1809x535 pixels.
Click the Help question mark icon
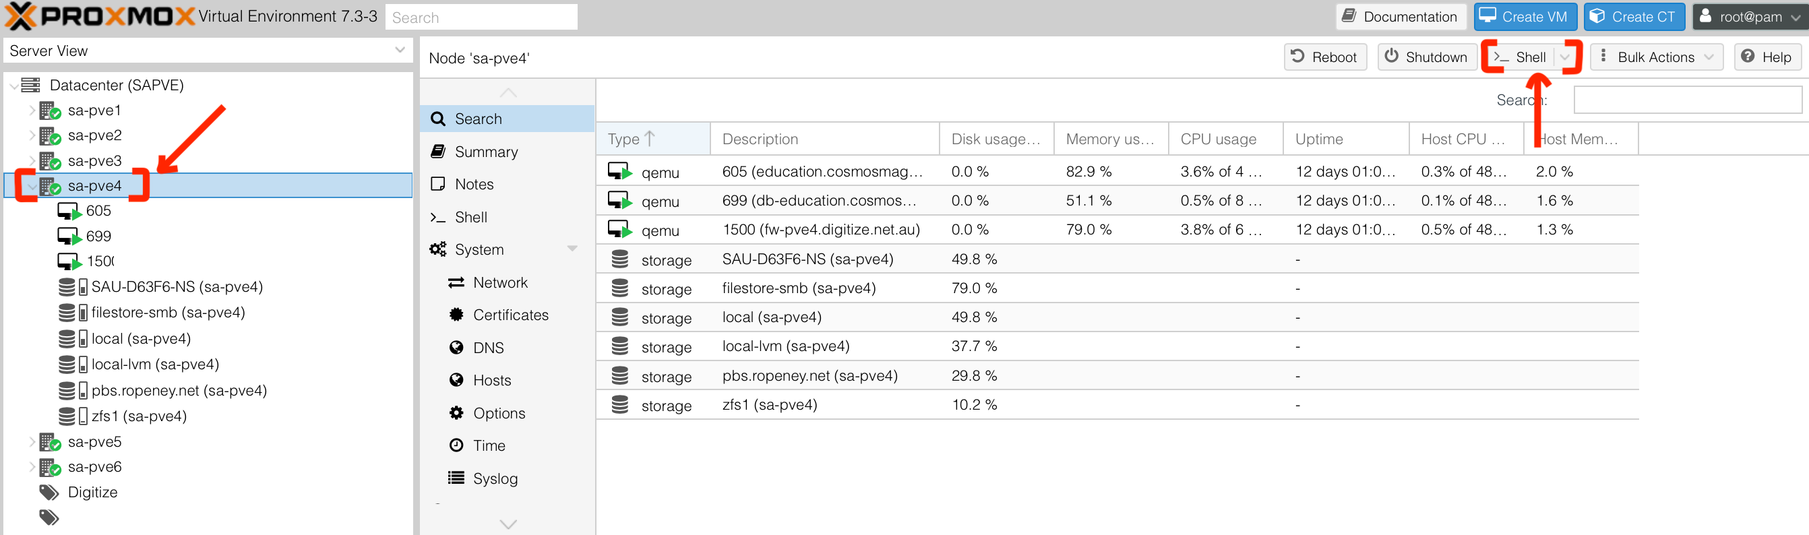tap(1747, 56)
